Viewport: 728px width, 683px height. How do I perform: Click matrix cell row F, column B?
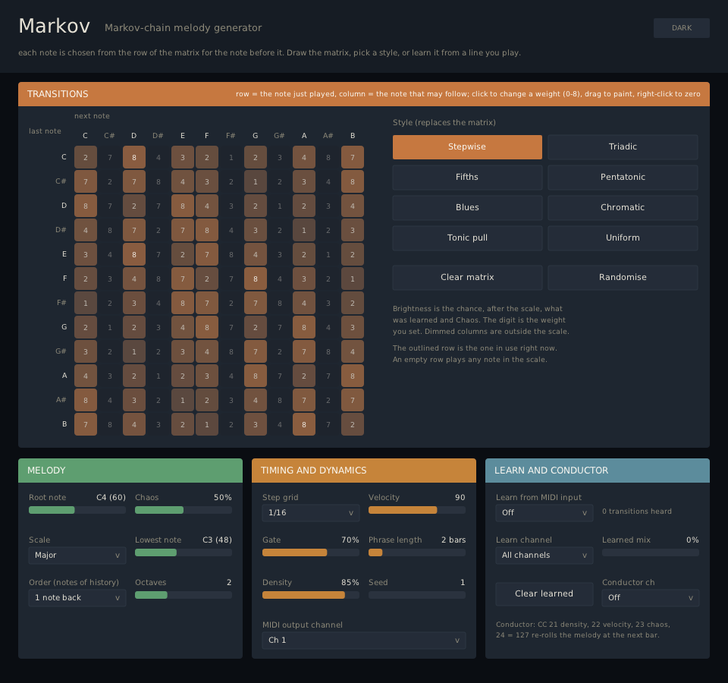click(353, 279)
